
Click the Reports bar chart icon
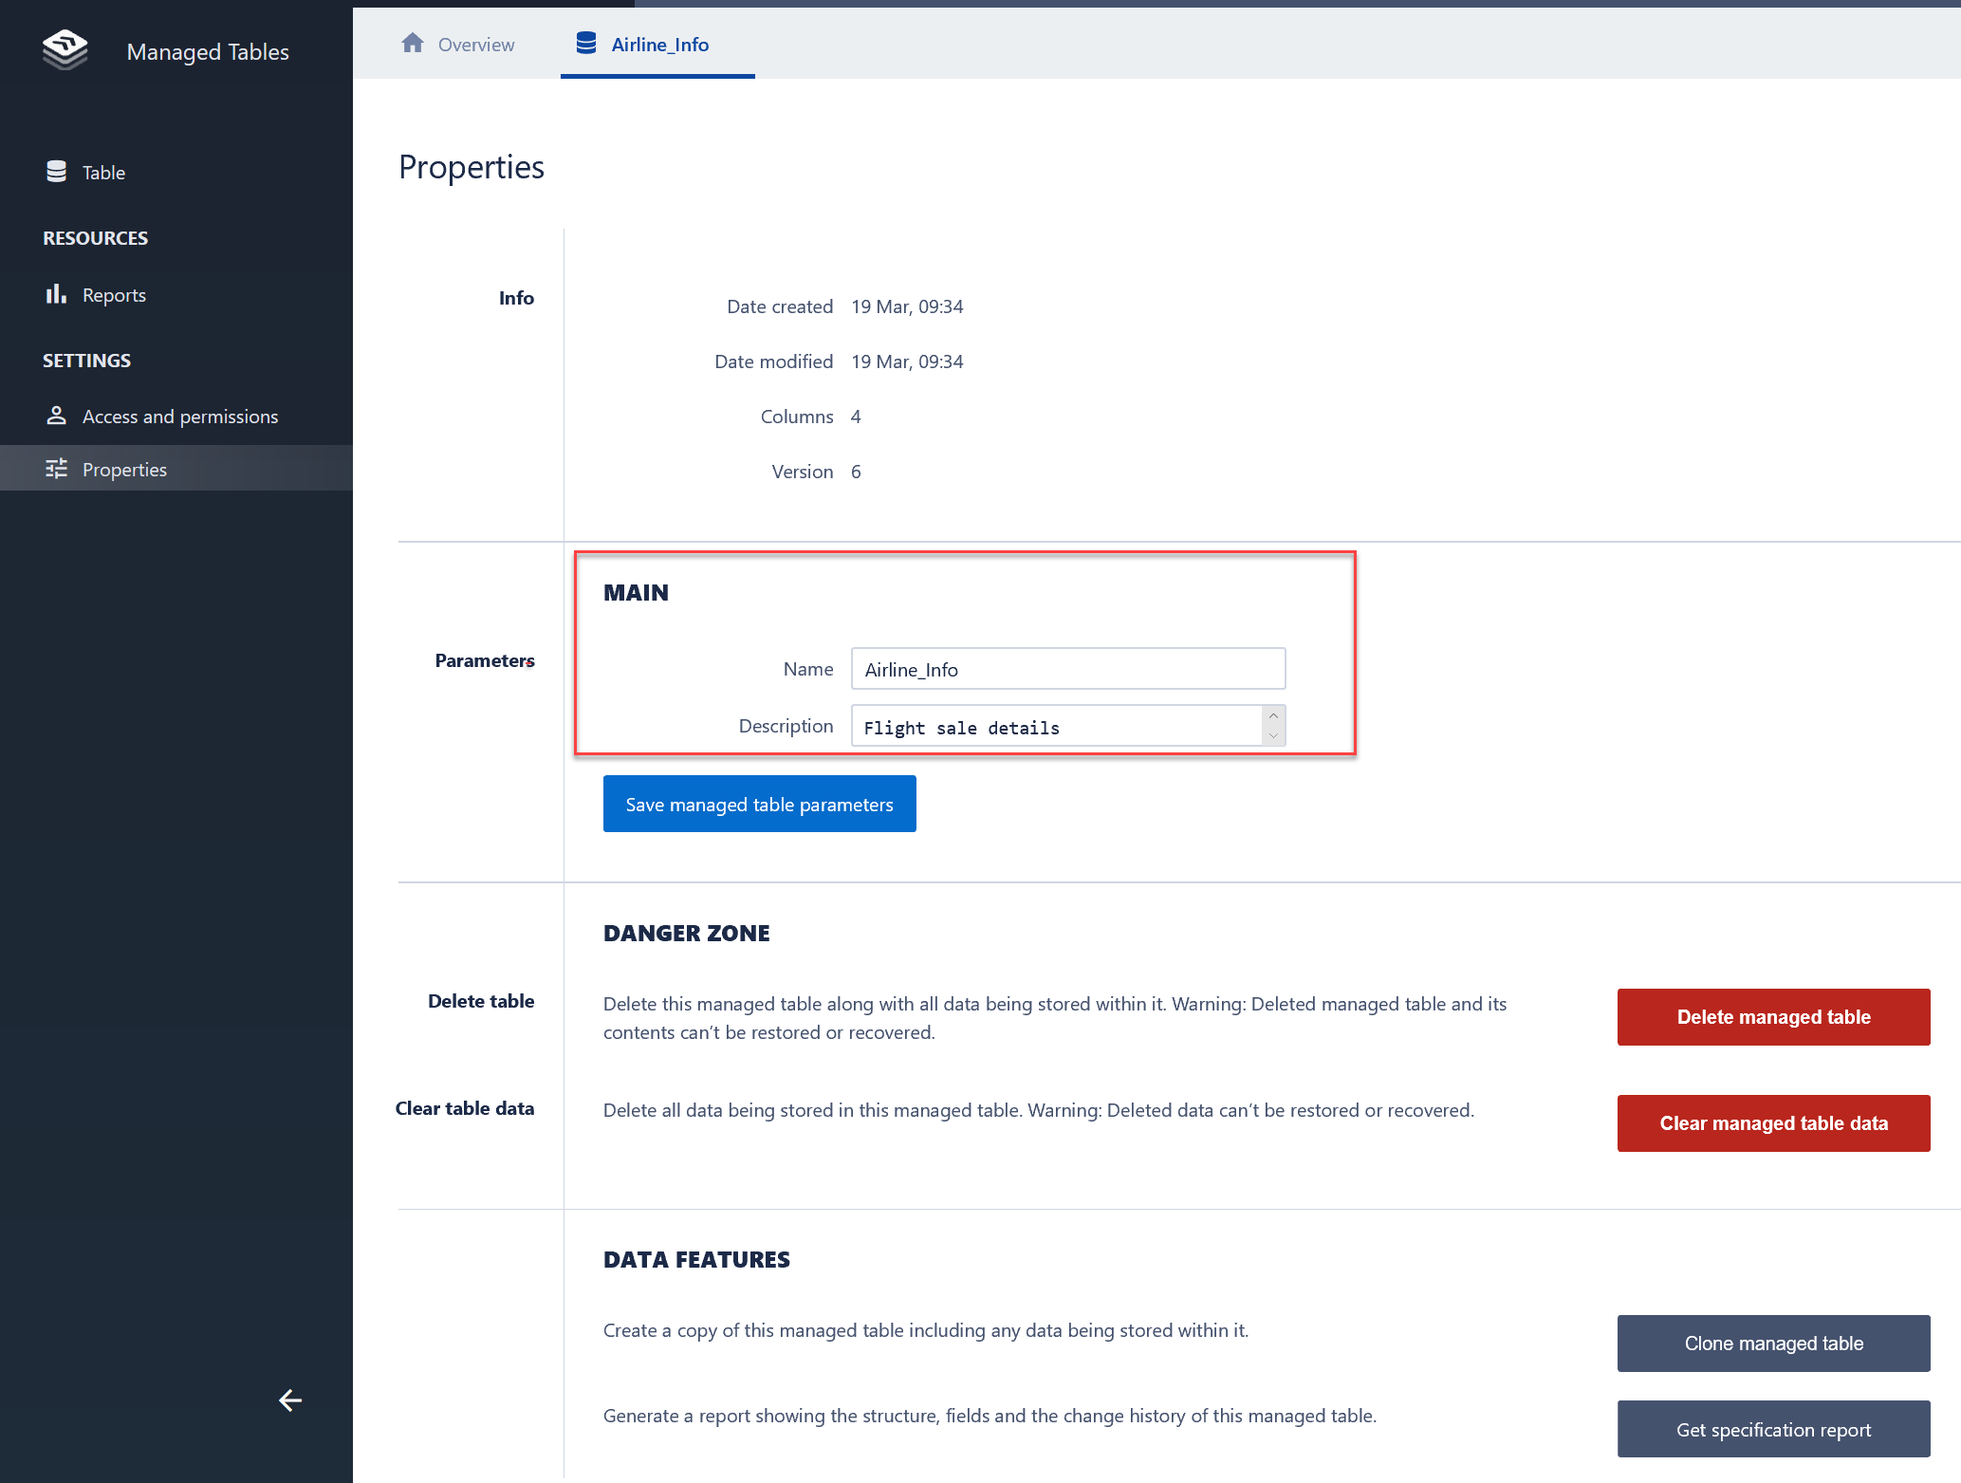tap(56, 294)
